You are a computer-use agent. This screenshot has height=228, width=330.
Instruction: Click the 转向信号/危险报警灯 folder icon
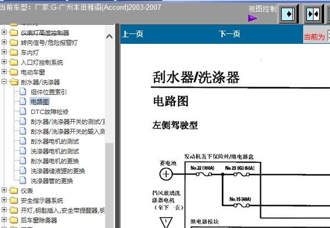pos(14,43)
